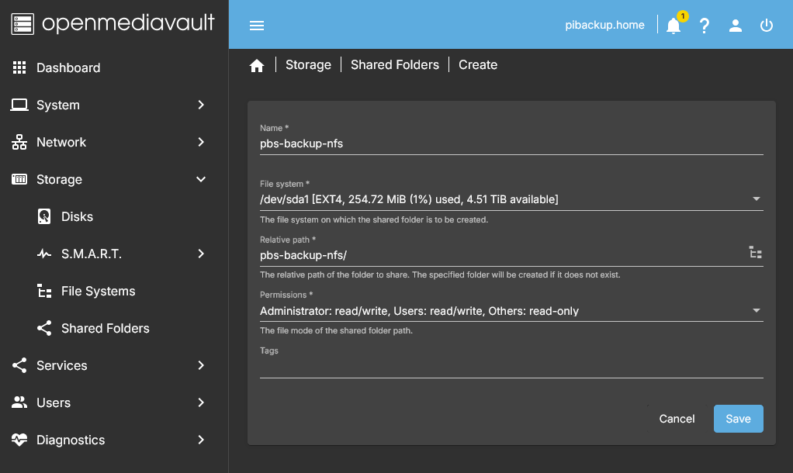Expand the Services menu section

109,365
